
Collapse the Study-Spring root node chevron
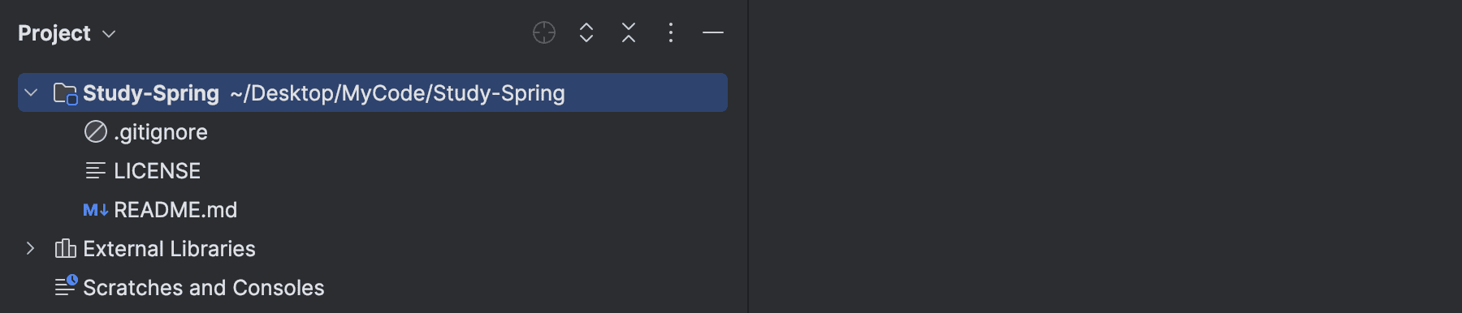tap(31, 92)
